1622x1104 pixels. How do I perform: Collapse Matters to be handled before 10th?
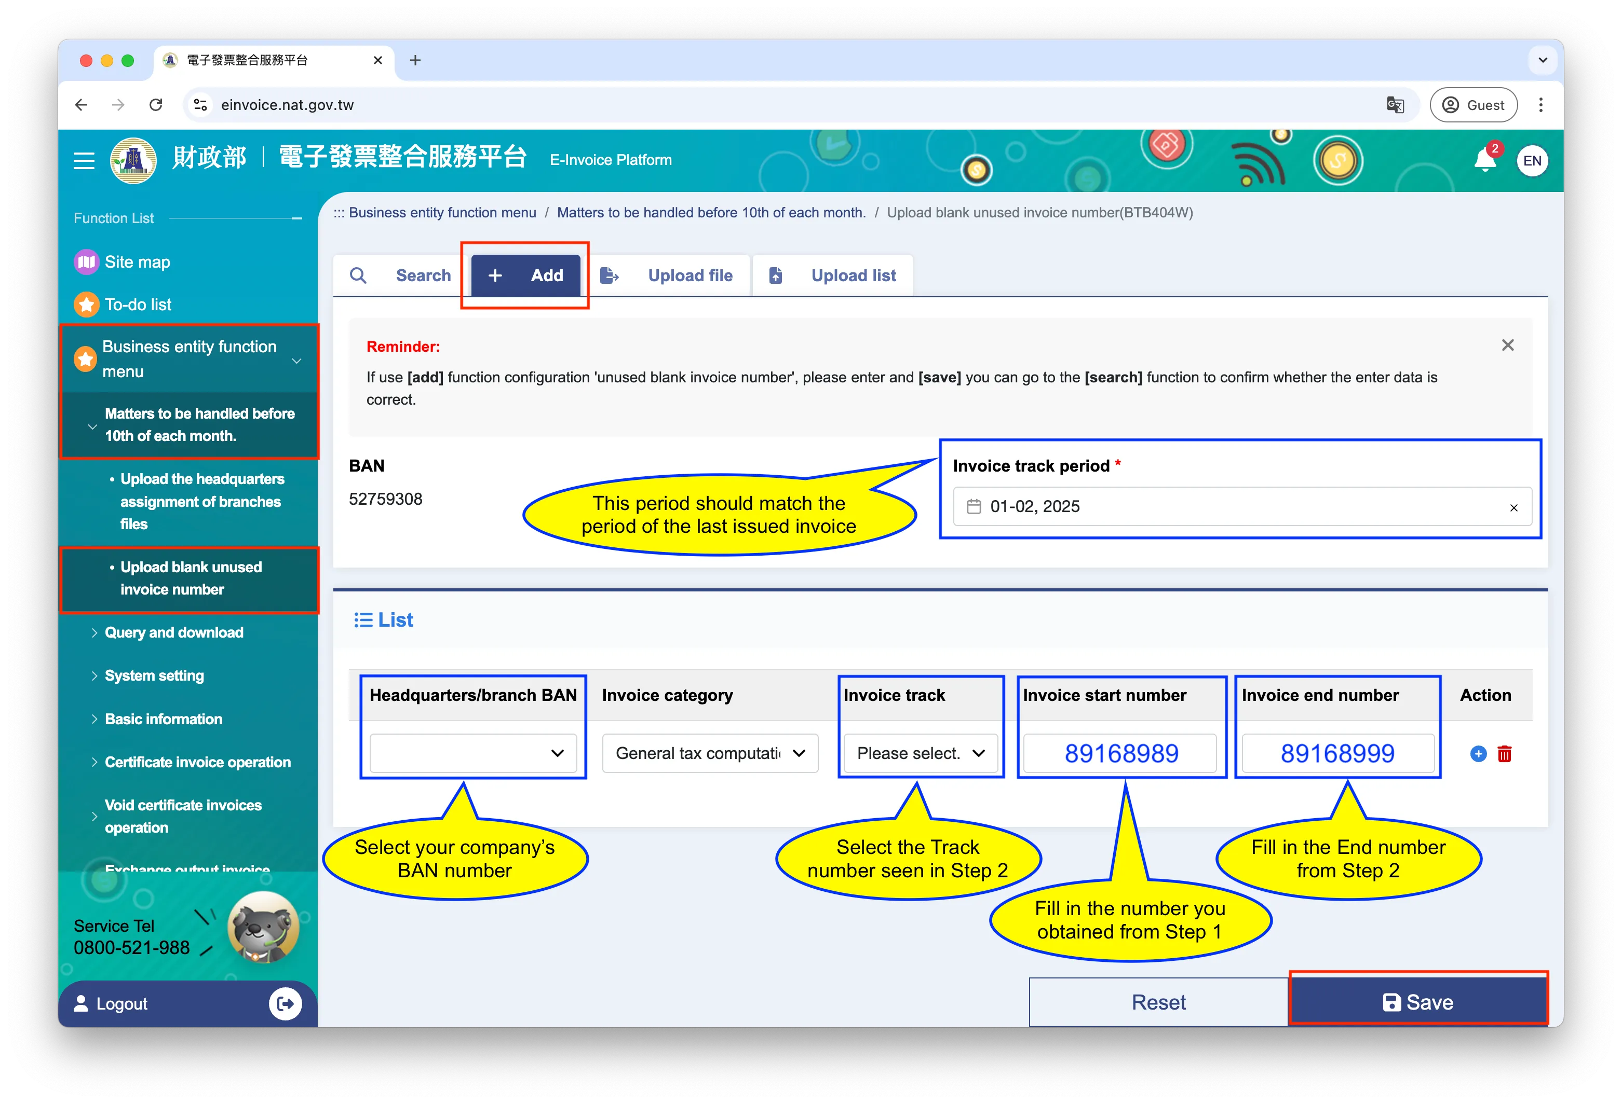click(189, 425)
